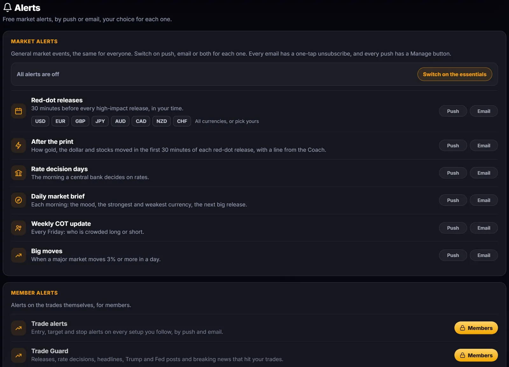Click the bell icon beside Alerts heading
The width and height of the screenshot is (509, 367).
click(x=7, y=7)
